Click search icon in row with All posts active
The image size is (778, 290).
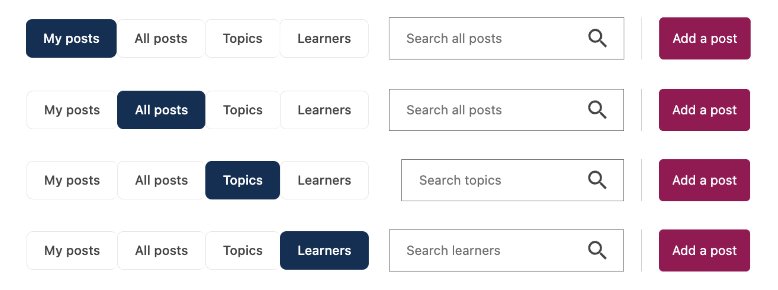(597, 110)
